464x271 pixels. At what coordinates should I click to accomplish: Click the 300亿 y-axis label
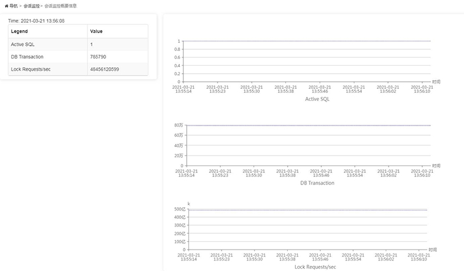[180, 225]
